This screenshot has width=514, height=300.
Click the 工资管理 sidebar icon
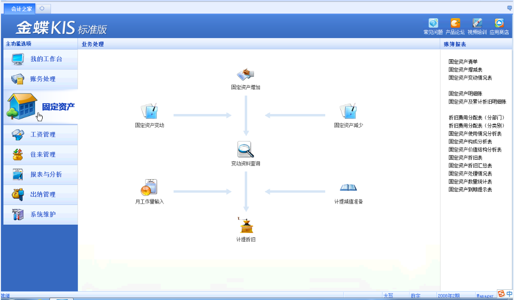coord(18,135)
